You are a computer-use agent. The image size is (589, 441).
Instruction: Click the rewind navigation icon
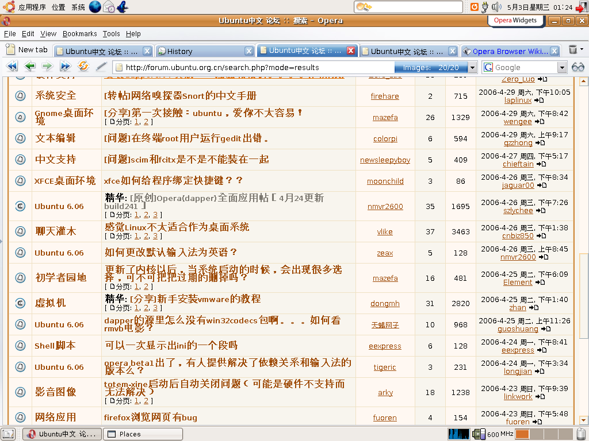coord(12,67)
